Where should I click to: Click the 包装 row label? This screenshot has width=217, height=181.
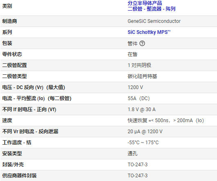click(x=7, y=43)
